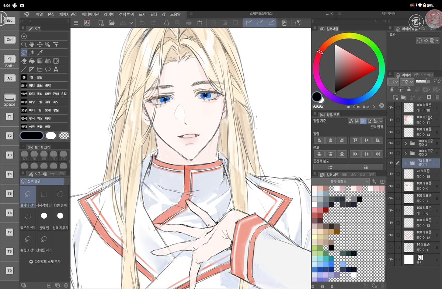Open the palette color dropdown in layer panel
The image size is (442, 289).
pos(393,82)
